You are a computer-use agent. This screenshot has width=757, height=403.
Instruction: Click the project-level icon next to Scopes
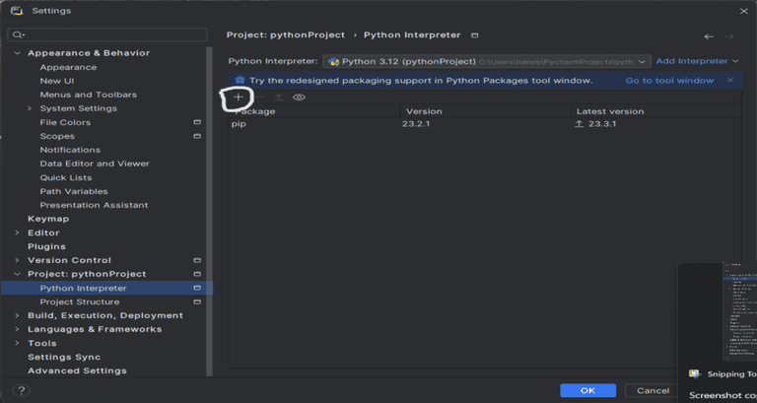[x=197, y=136]
